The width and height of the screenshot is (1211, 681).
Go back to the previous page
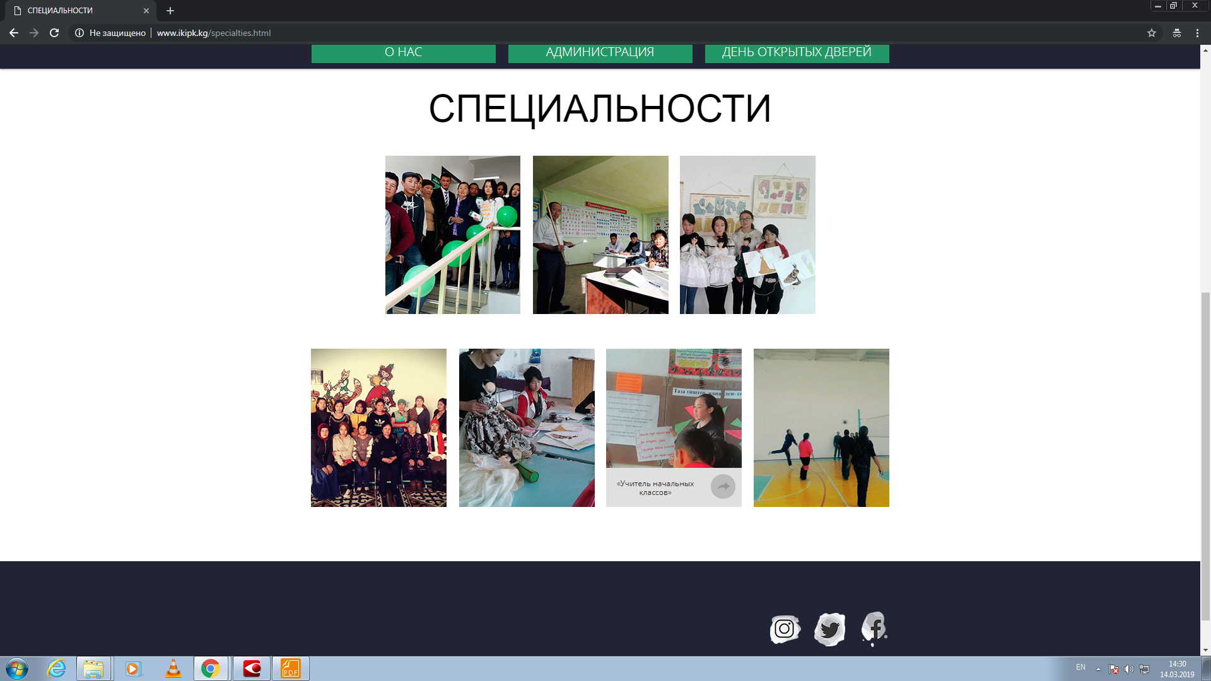point(14,33)
